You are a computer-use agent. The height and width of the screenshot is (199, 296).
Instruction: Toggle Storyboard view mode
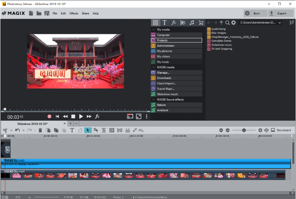click(281, 130)
